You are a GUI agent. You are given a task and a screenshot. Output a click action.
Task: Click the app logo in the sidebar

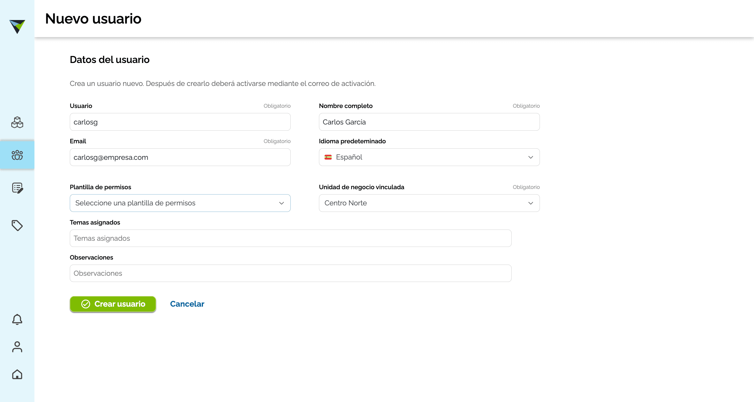(x=17, y=26)
